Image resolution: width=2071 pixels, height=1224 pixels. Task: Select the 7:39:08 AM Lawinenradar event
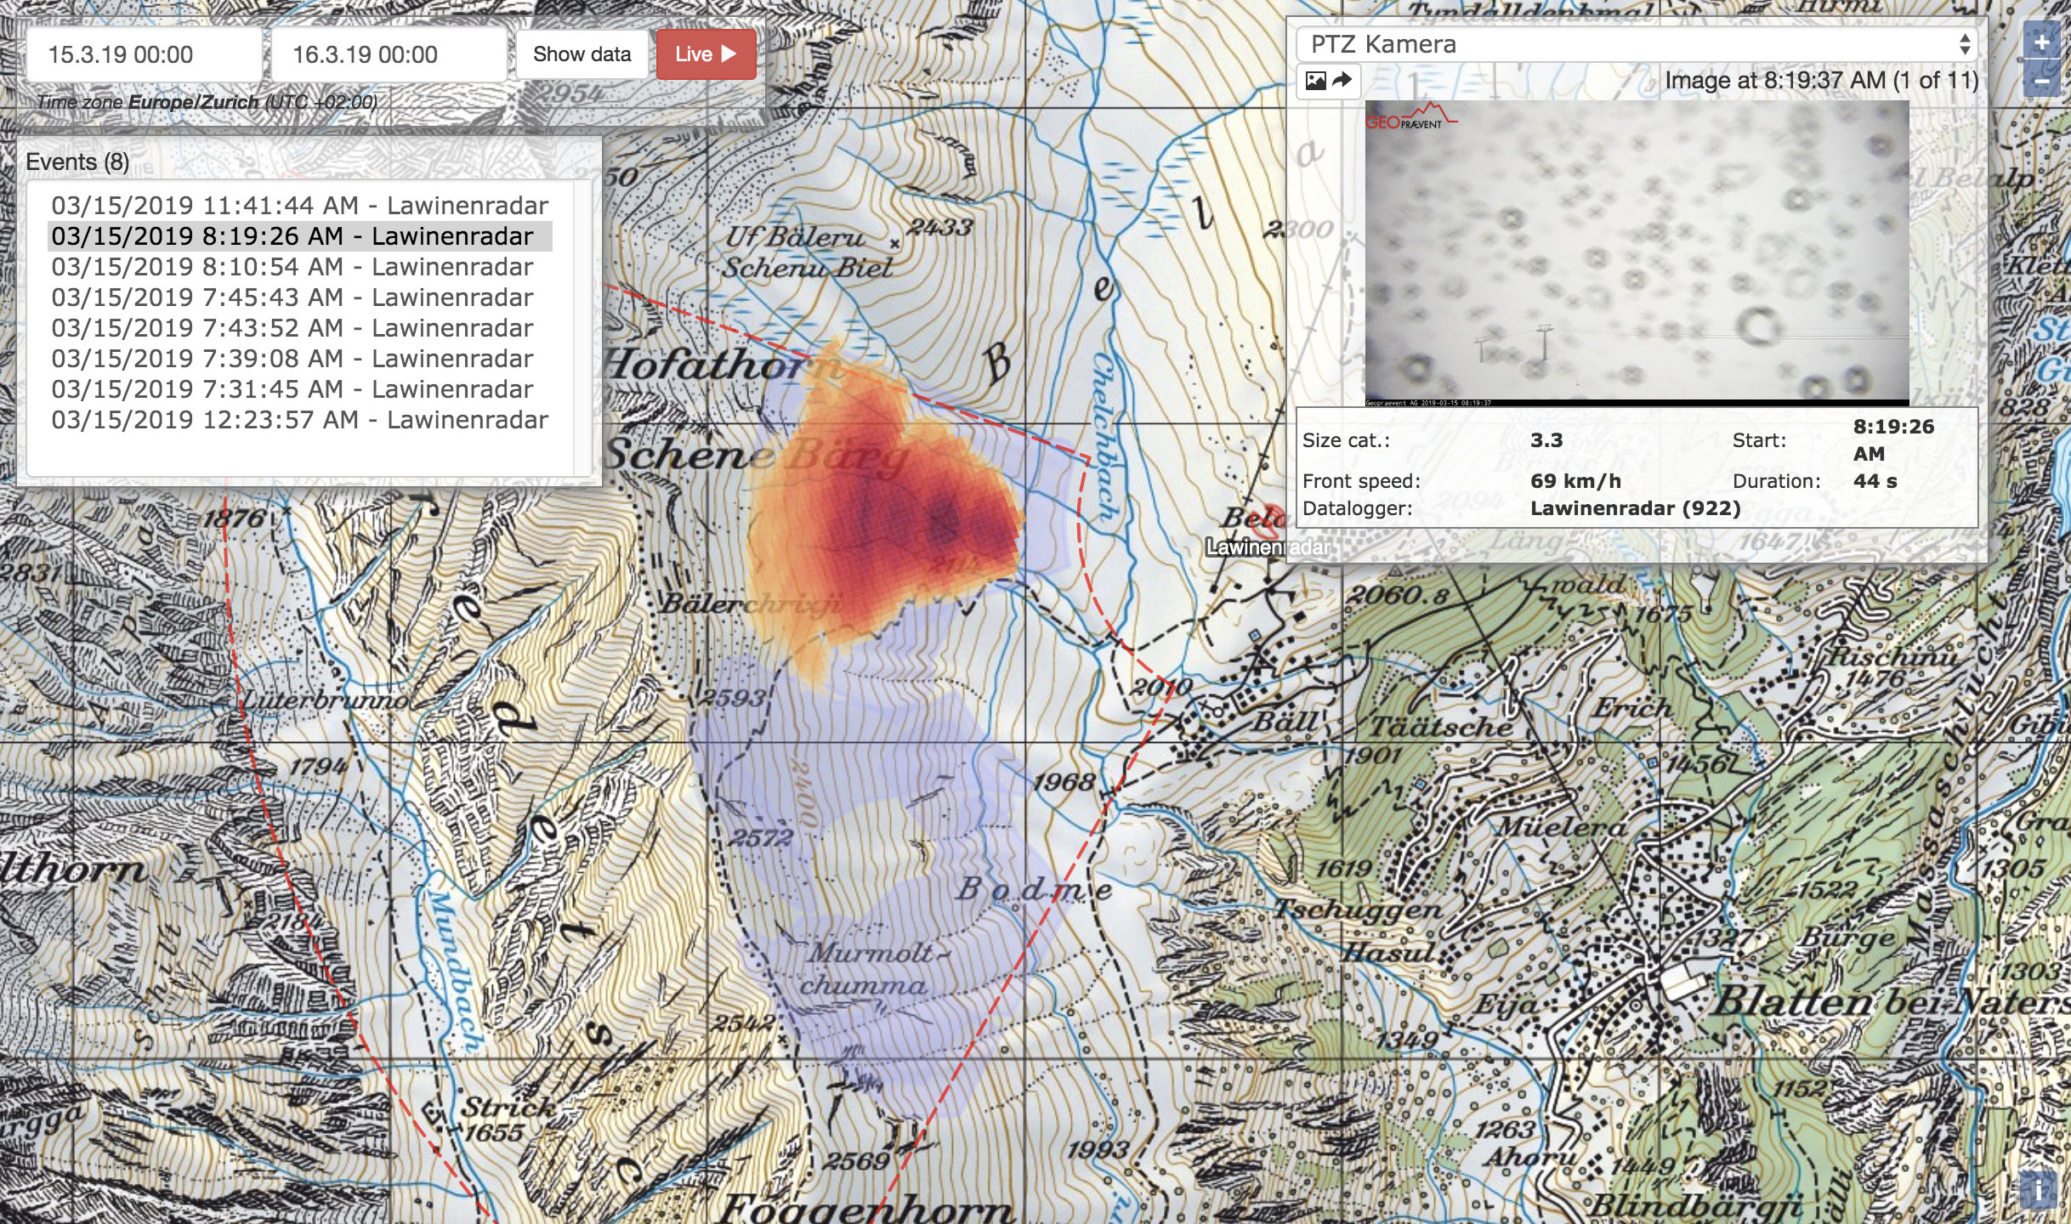[x=300, y=359]
